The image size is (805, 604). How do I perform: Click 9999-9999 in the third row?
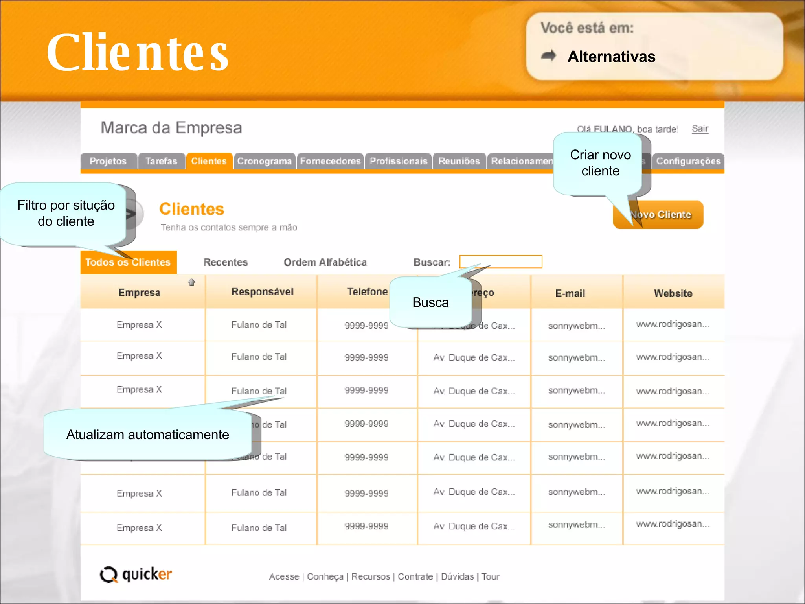click(367, 390)
